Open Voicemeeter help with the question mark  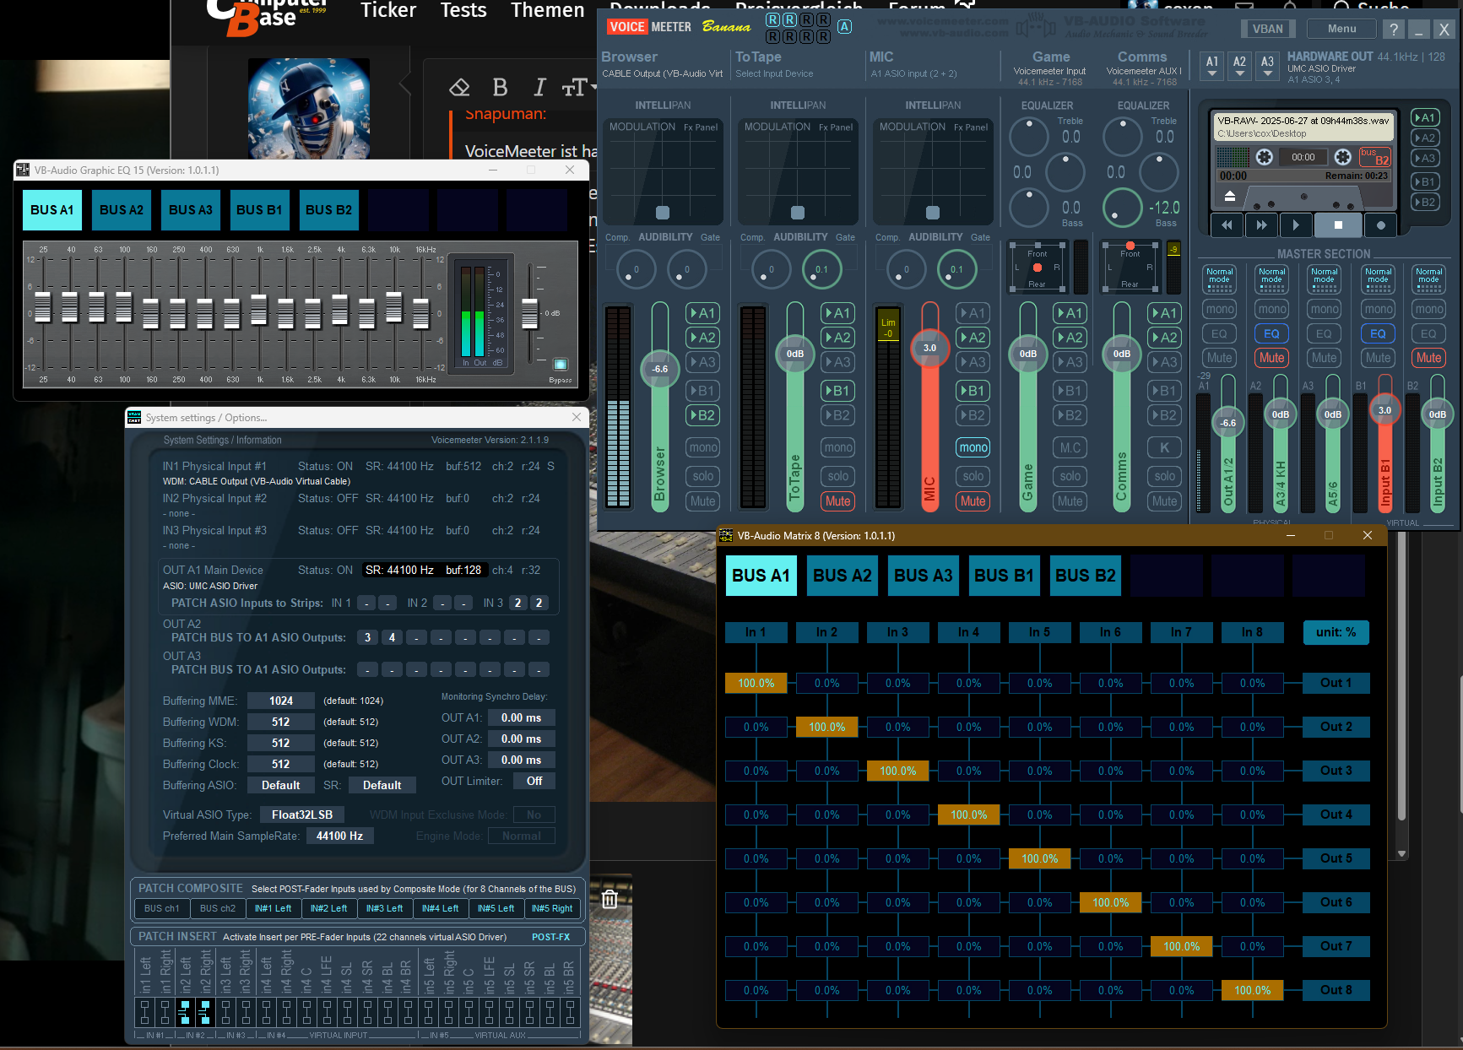[x=1394, y=29]
